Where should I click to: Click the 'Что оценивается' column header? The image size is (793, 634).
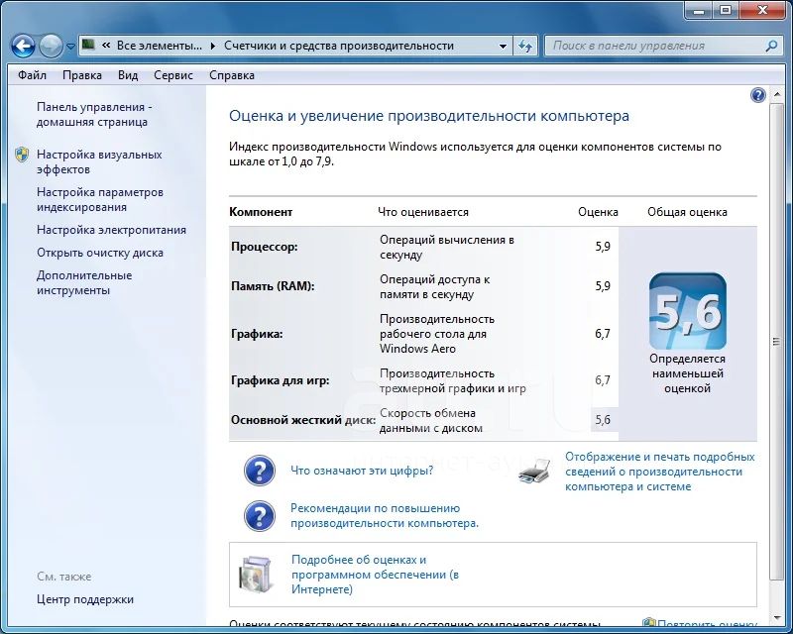[423, 212]
